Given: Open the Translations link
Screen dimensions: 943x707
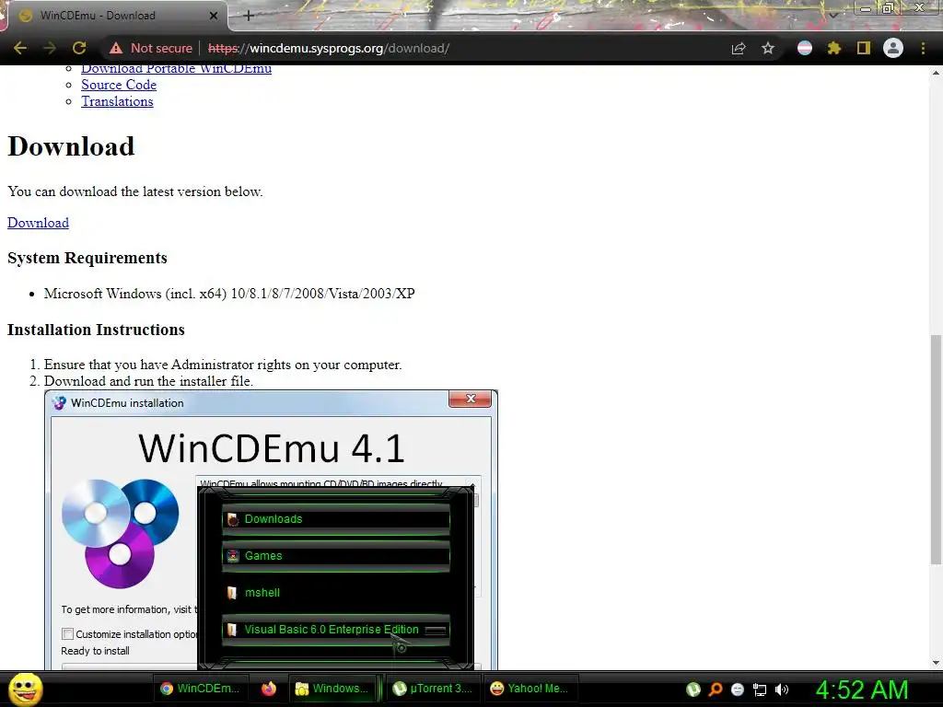Looking at the screenshot, I should click(x=117, y=101).
